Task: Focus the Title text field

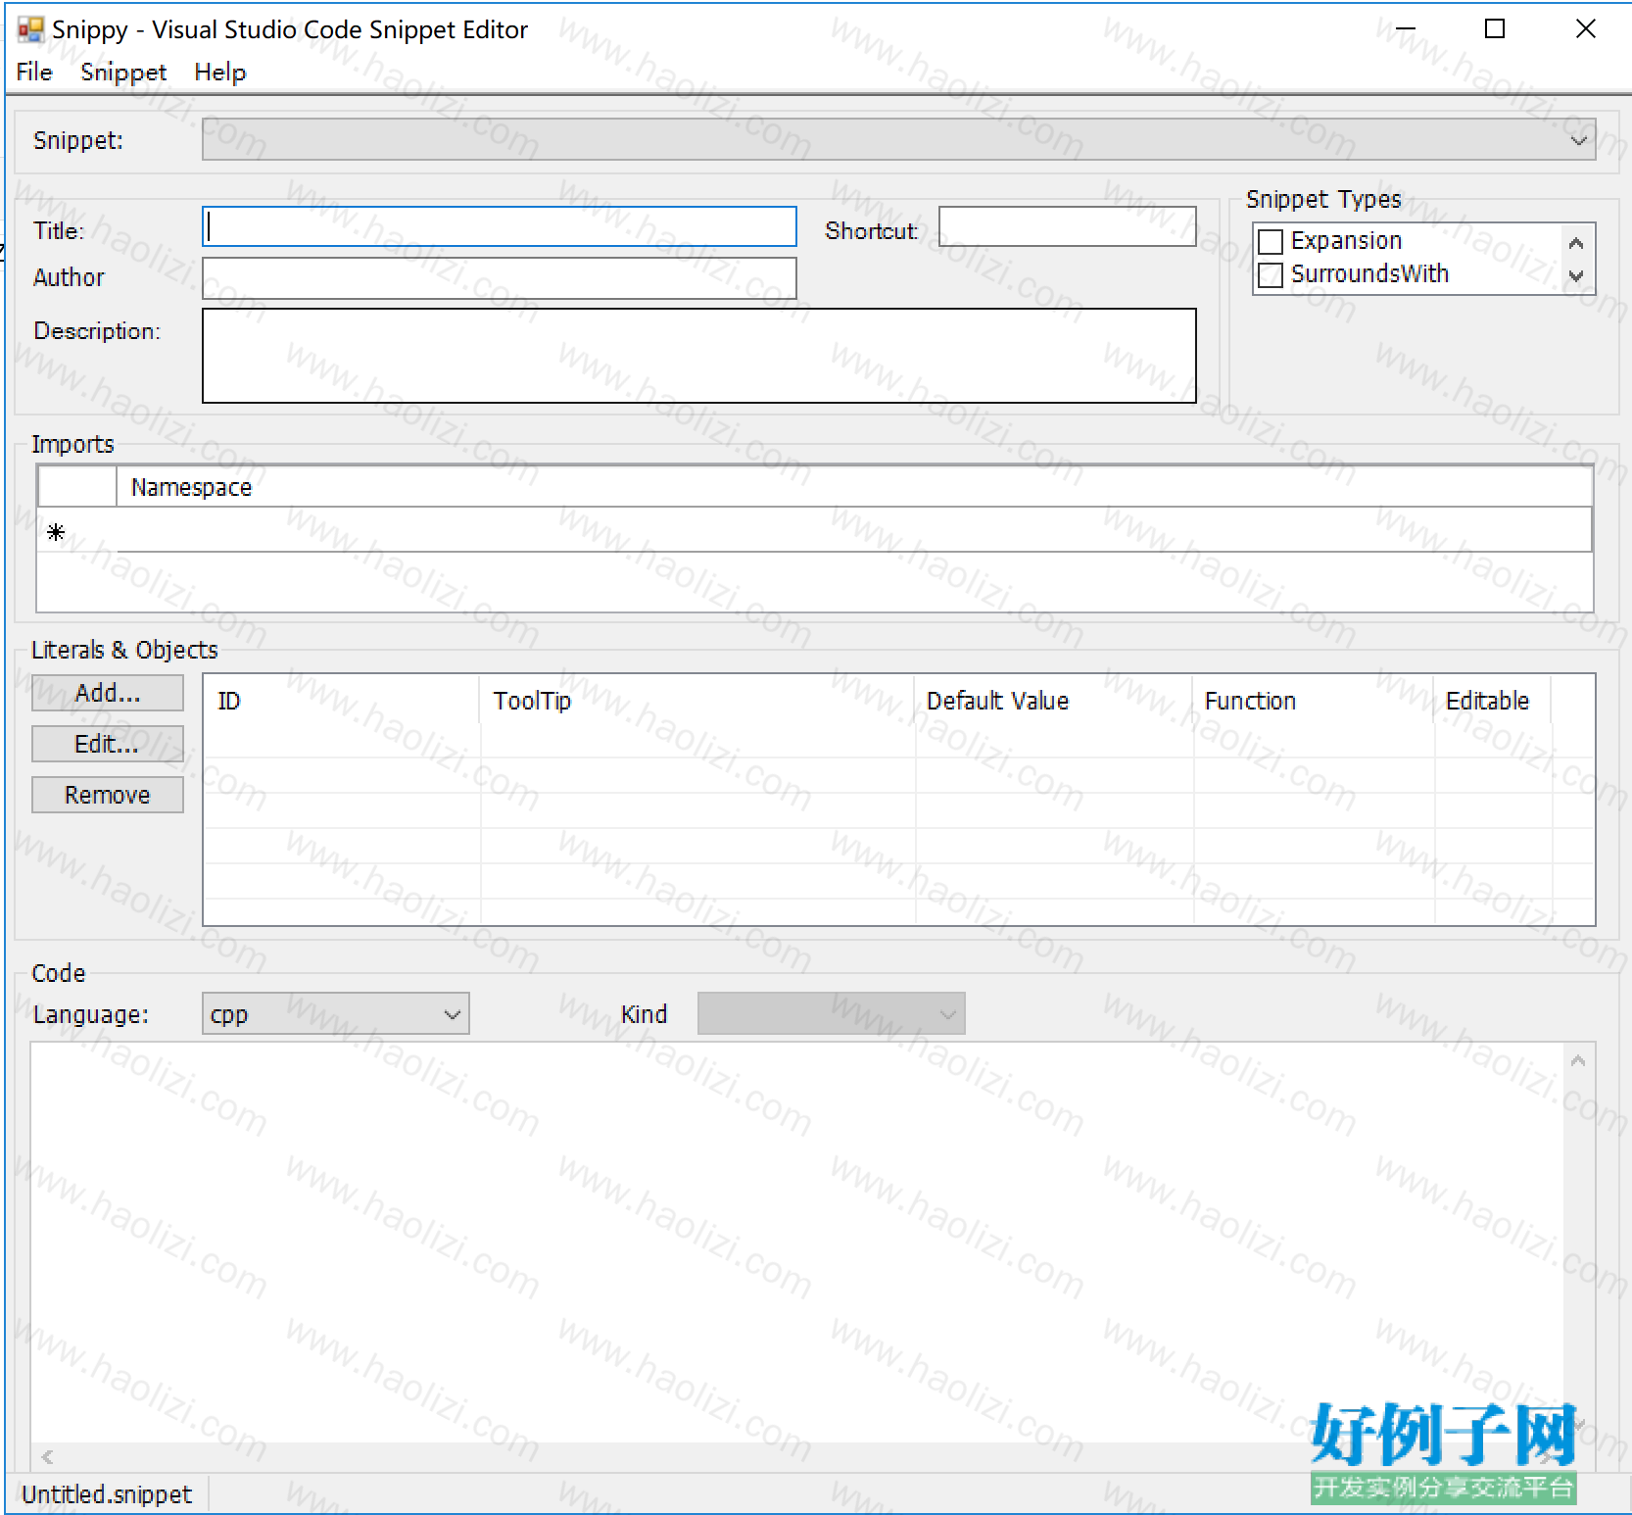Action: point(499,226)
